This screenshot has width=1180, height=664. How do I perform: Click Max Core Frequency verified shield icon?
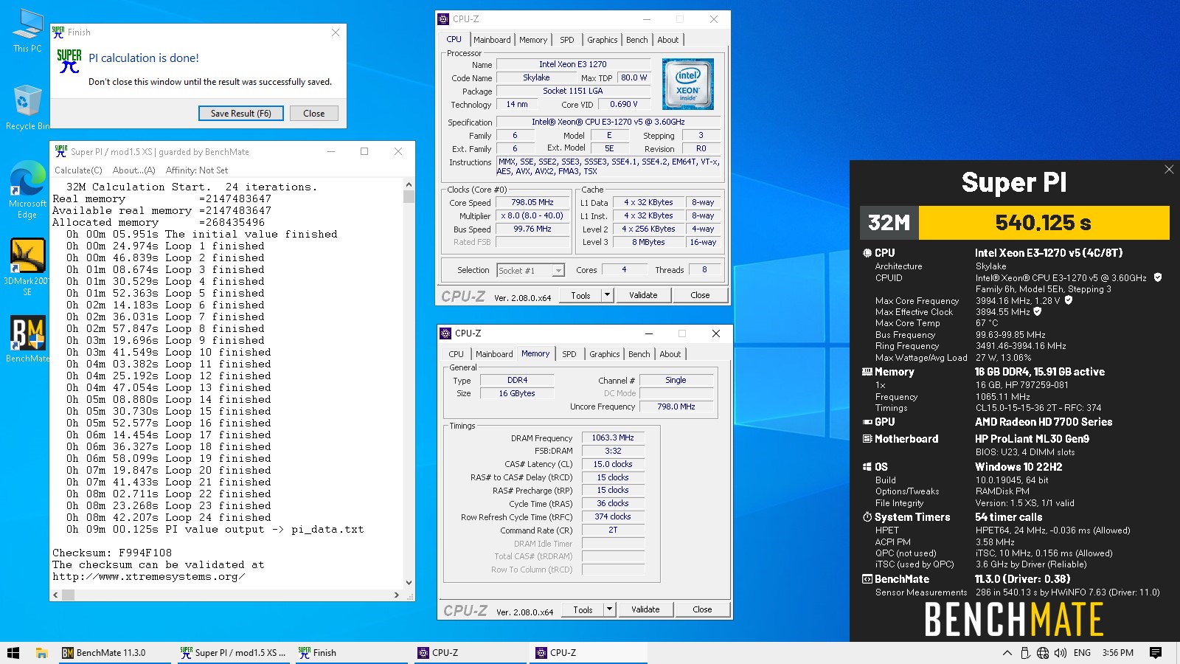click(x=1069, y=300)
